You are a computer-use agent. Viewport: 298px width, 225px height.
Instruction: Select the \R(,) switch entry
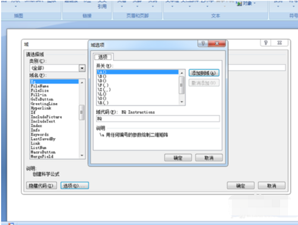138,102
